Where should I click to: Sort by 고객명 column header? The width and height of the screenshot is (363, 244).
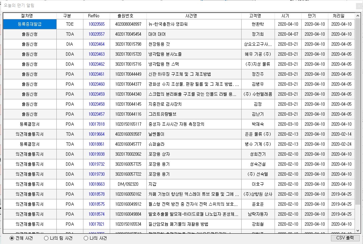pos(255,16)
